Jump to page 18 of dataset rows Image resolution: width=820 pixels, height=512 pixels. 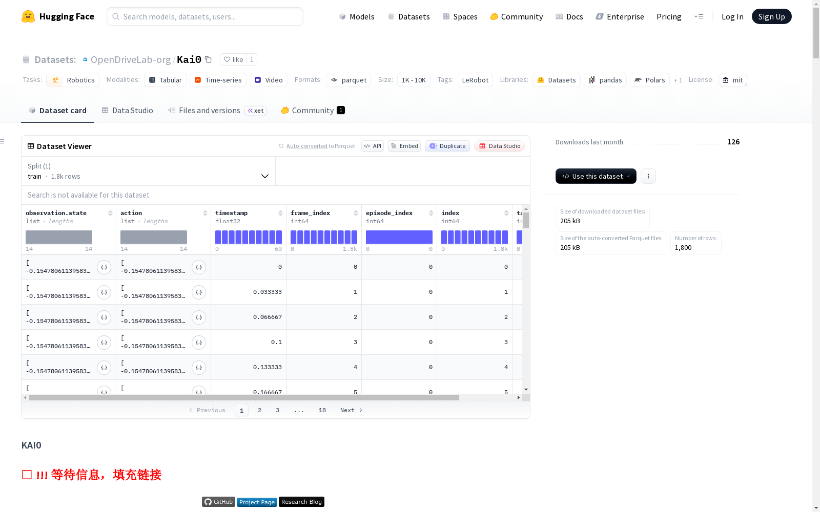[x=322, y=410]
